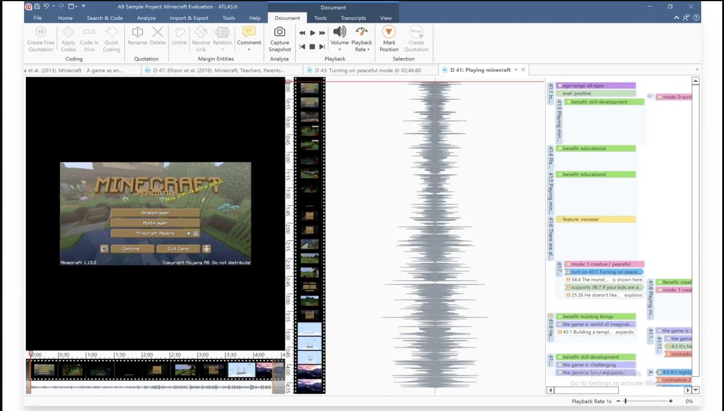724x411 pixels.
Task: Open dropdown arrow on D 41 tab
Action: pos(516,70)
